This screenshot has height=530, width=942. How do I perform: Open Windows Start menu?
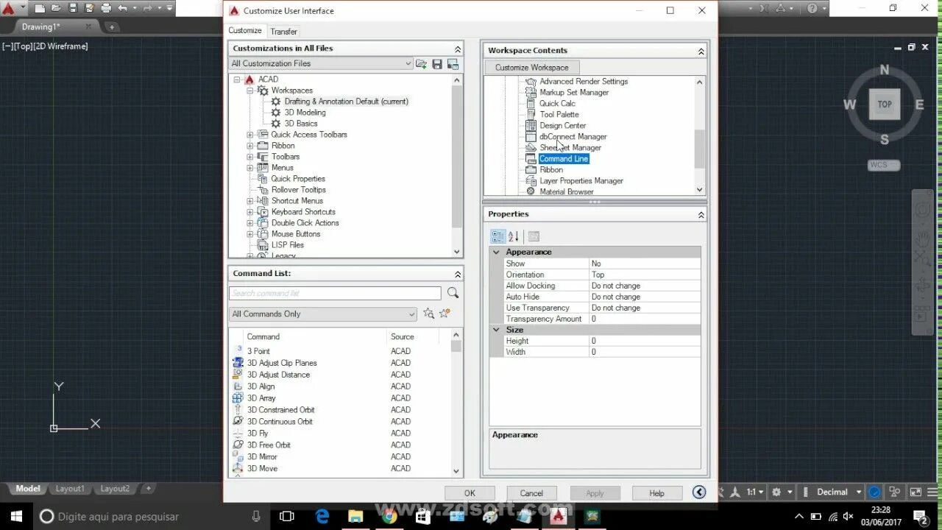click(16, 516)
